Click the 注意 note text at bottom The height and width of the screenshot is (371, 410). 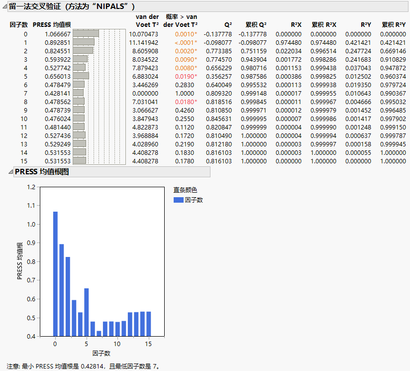coord(83,366)
